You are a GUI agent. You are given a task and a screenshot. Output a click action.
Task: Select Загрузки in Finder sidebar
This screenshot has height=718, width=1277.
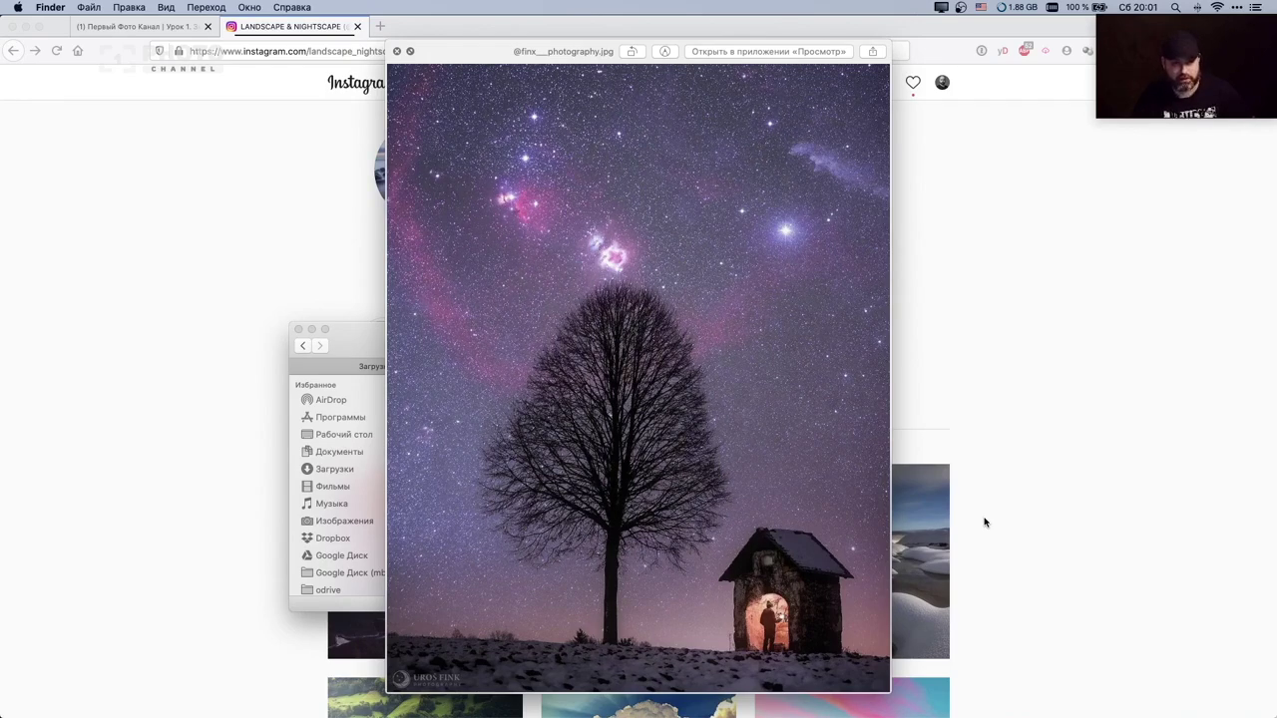[x=334, y=469]
